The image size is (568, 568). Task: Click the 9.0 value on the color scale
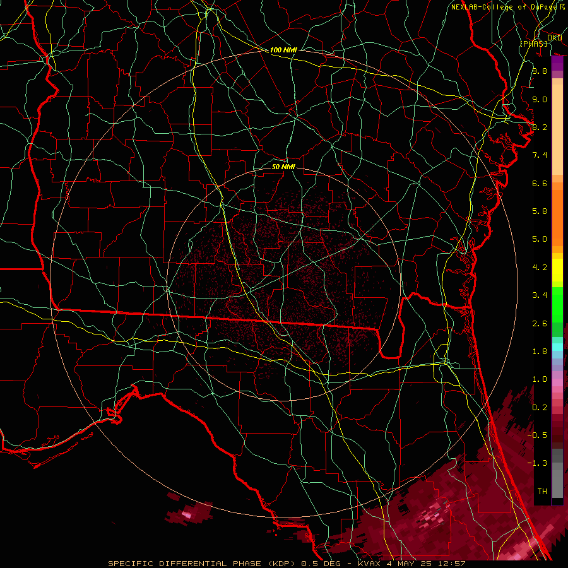(540, 99)
